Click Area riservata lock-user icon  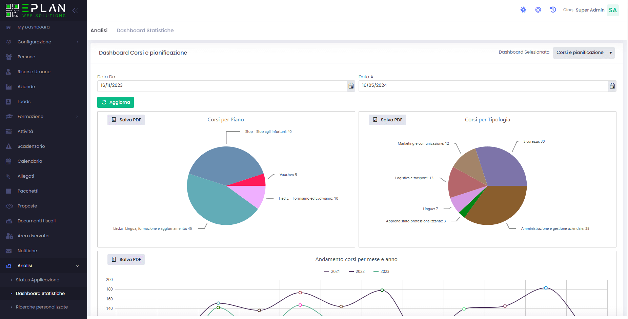pos(9,236)
